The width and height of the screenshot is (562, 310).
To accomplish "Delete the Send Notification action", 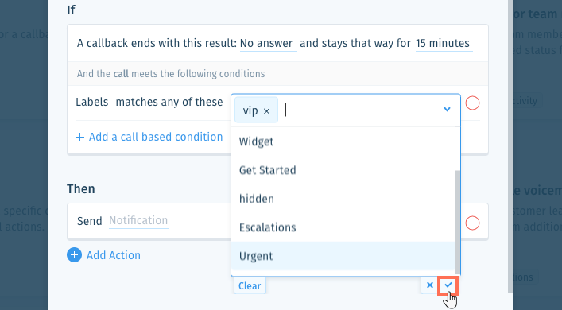I will [472, 223].
